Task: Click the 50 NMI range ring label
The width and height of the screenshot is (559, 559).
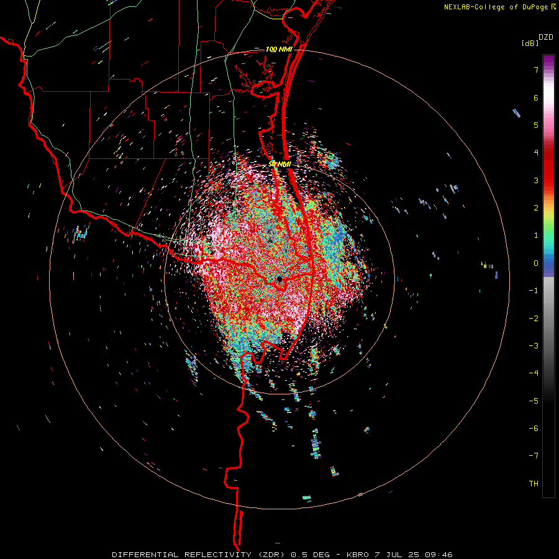Action: coord(280,164)
